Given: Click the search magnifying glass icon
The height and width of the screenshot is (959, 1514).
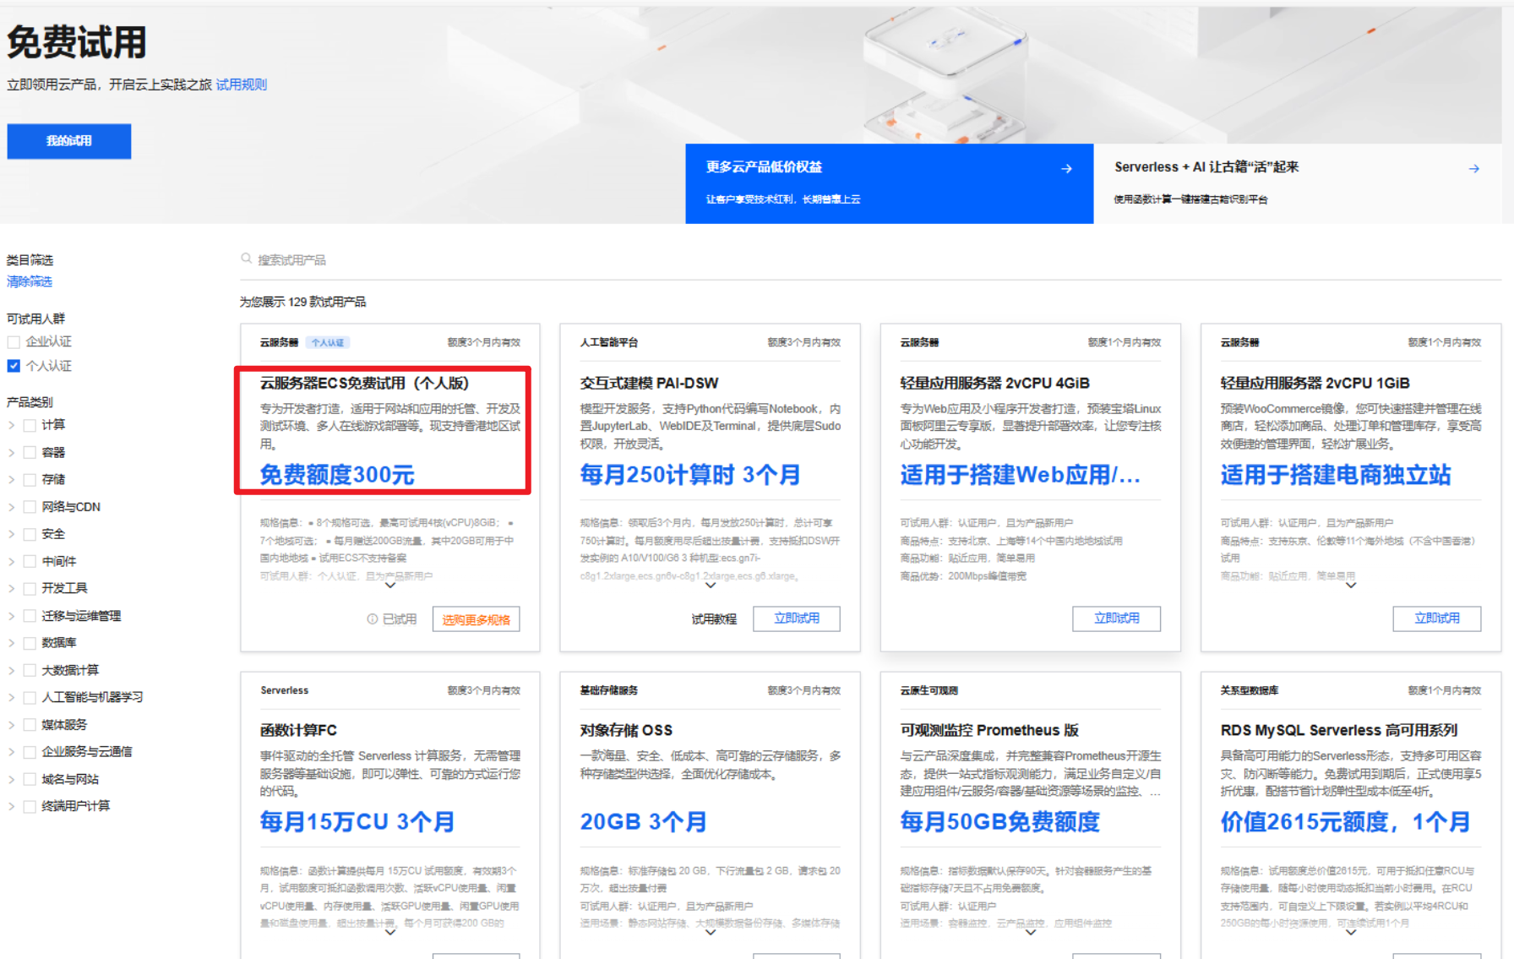Looking at the screenshot, I should tap(246, 259).
